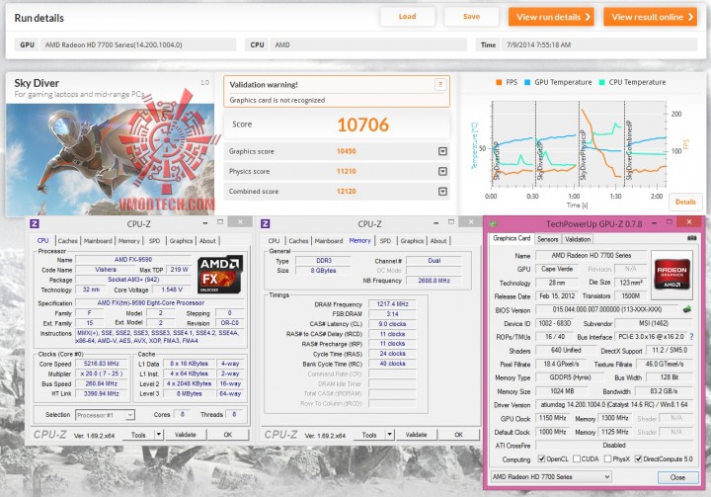Click the GPU-Z title bar app icon
Viewport: 711px width, 497px height.
[494, 223]
